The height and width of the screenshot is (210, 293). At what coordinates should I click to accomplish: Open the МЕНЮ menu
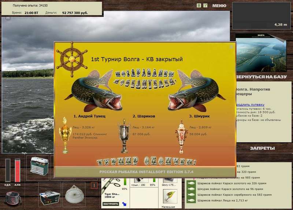[219, 6]
